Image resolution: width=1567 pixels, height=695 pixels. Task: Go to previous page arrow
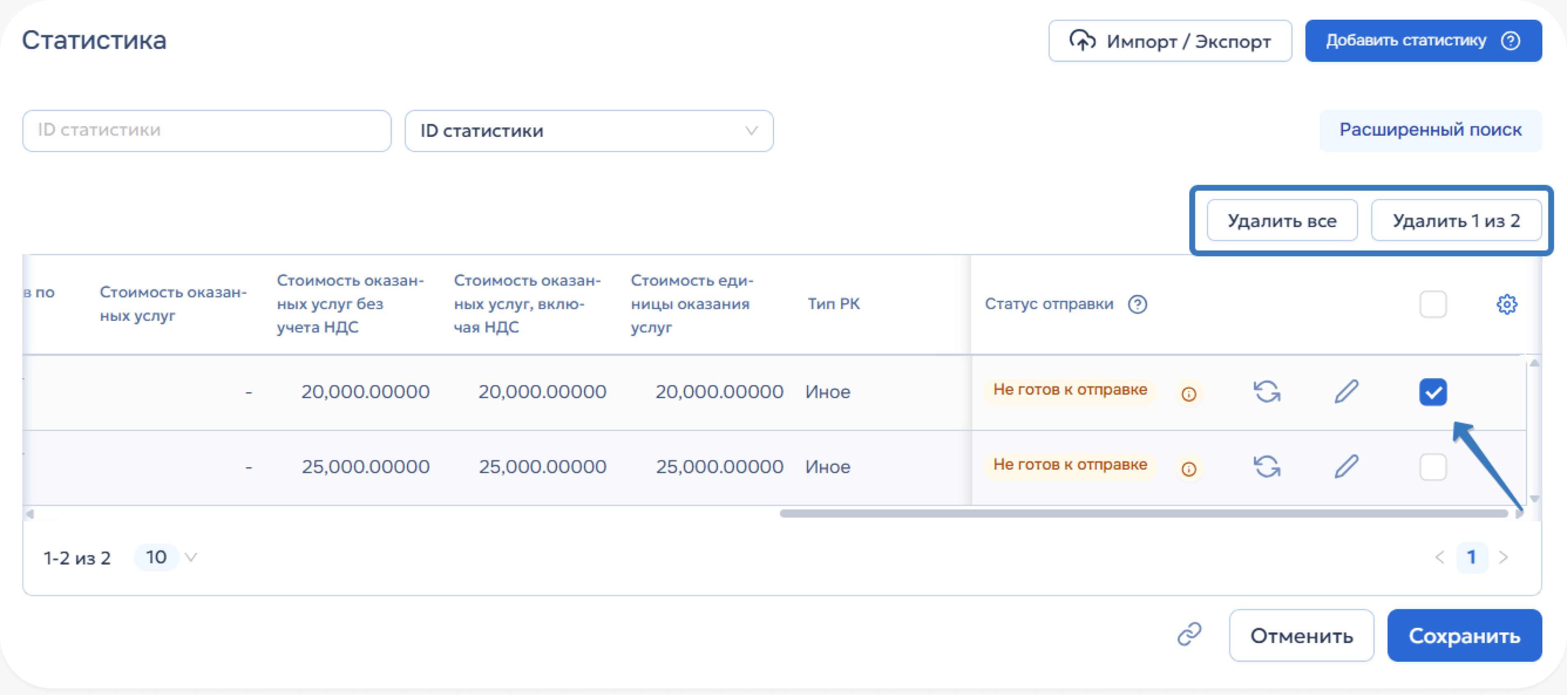click(1439, 557)
